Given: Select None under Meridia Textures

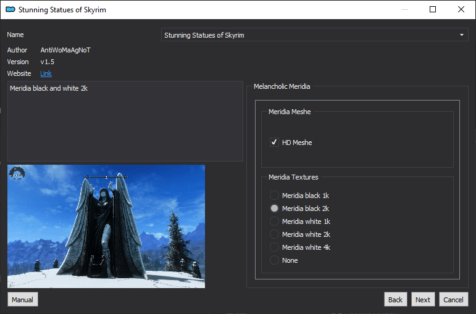Looking at the screenshot, I should coord(274,260).
